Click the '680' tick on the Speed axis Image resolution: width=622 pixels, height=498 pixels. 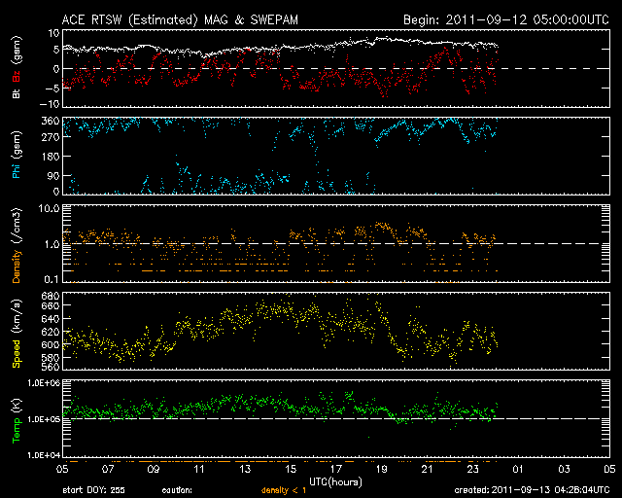[x=51, y=296]
